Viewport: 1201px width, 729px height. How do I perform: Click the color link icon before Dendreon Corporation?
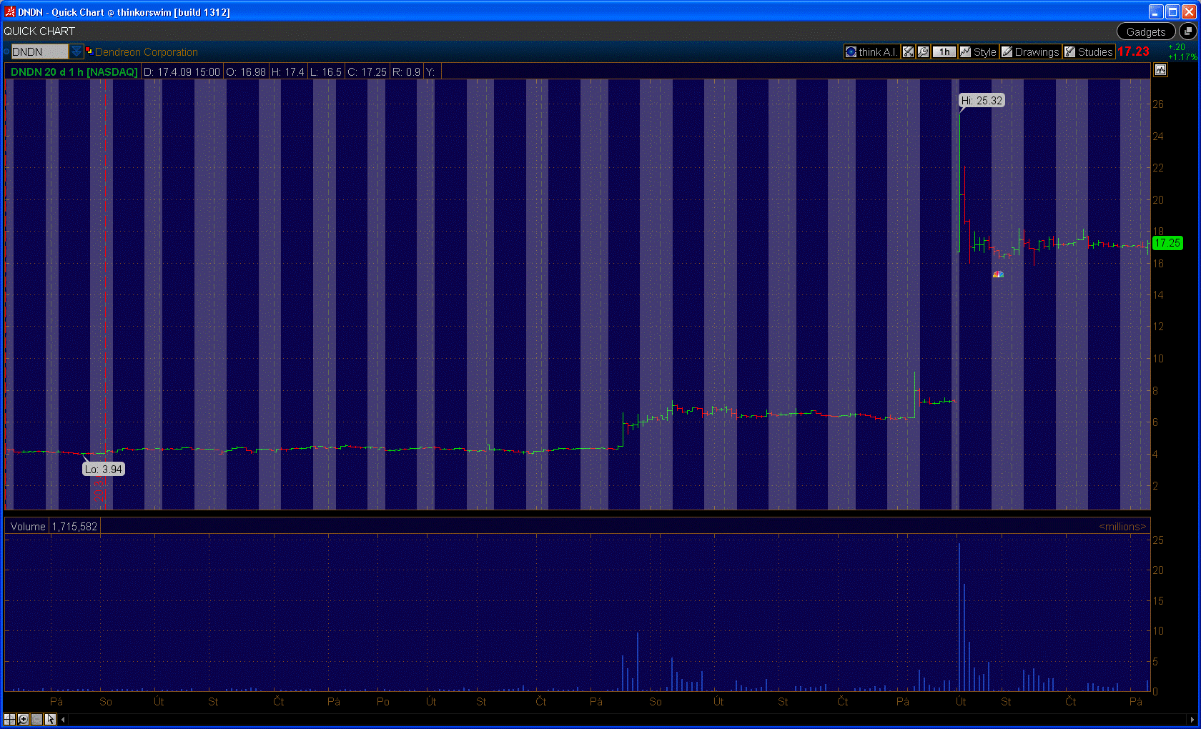click(89, 51)
